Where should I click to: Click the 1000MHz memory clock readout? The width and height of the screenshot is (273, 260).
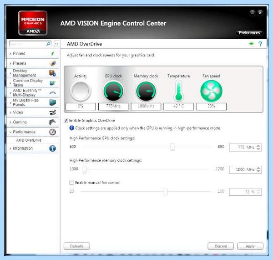tap(146, 106)
